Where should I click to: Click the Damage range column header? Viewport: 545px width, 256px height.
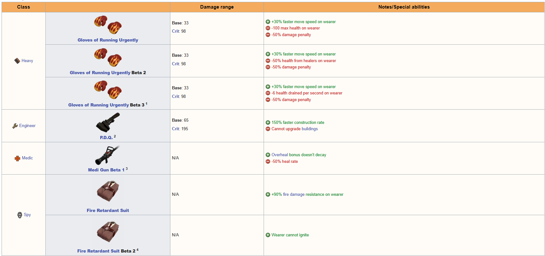tap(217, 7)
